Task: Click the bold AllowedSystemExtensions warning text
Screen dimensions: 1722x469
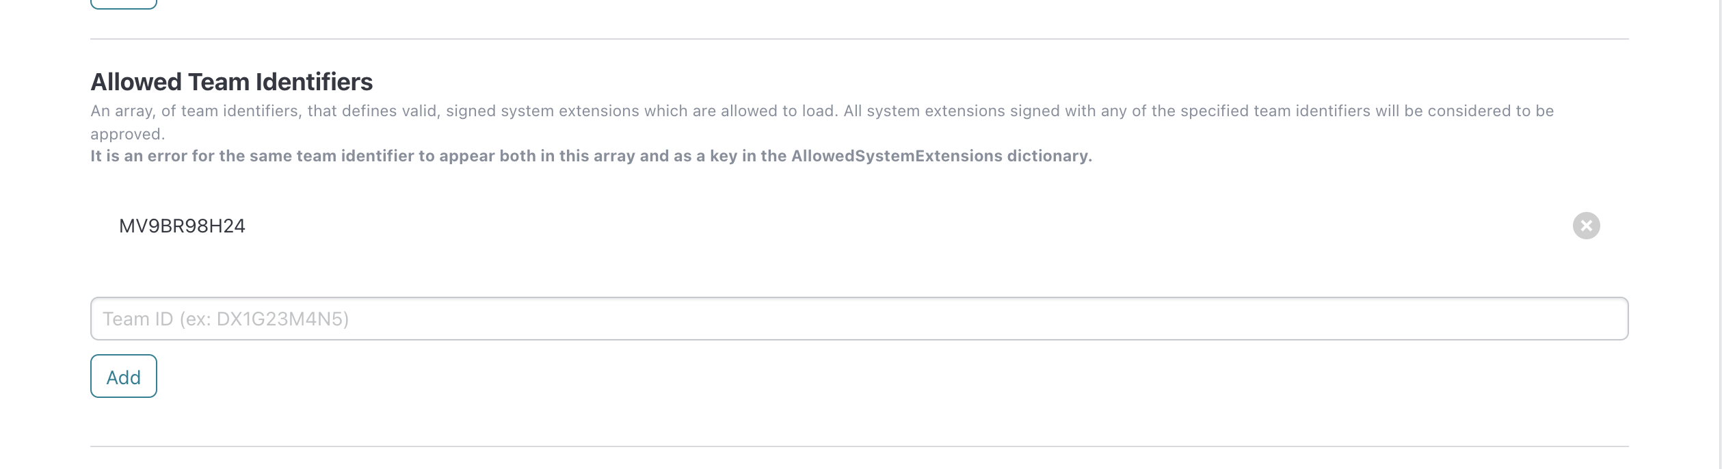Action: [x=592, y=156]
